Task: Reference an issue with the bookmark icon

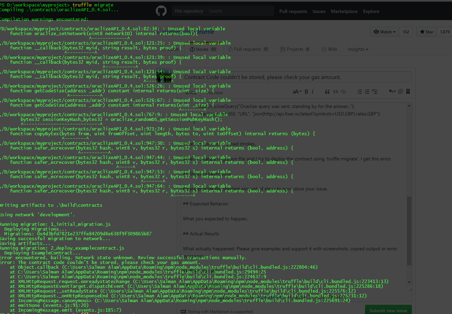Action: pyautogui.click(x=408, y=91)
